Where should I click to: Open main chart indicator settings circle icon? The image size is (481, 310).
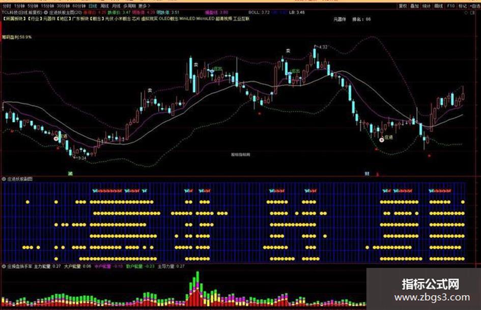(46, 13)
